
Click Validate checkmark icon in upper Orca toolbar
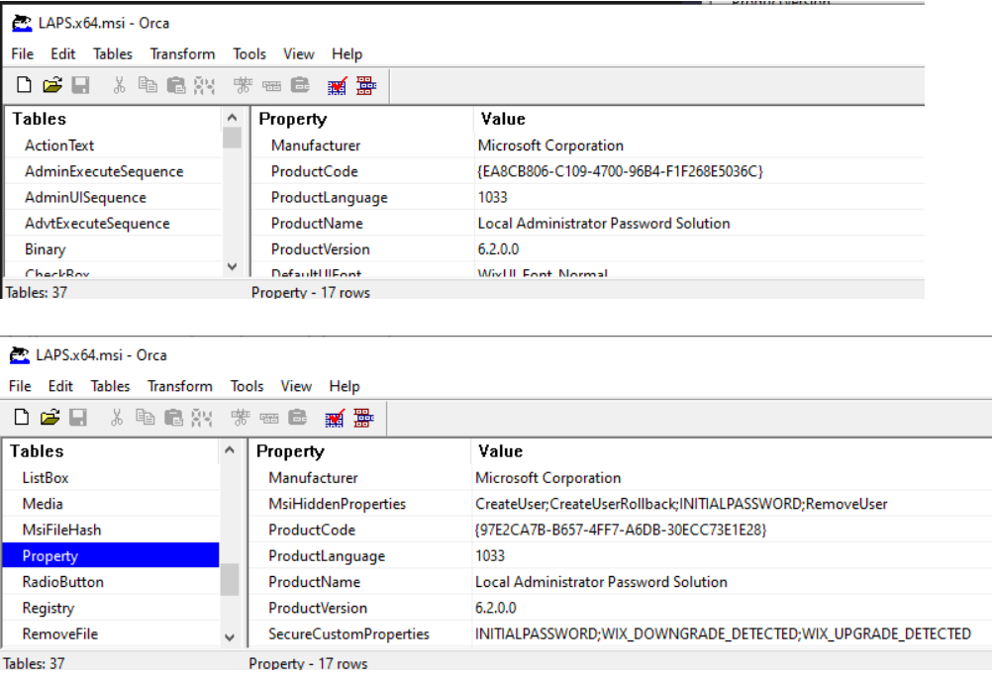(337, 85)
